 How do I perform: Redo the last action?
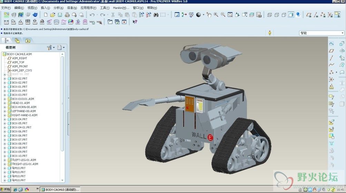coord(102,15)
